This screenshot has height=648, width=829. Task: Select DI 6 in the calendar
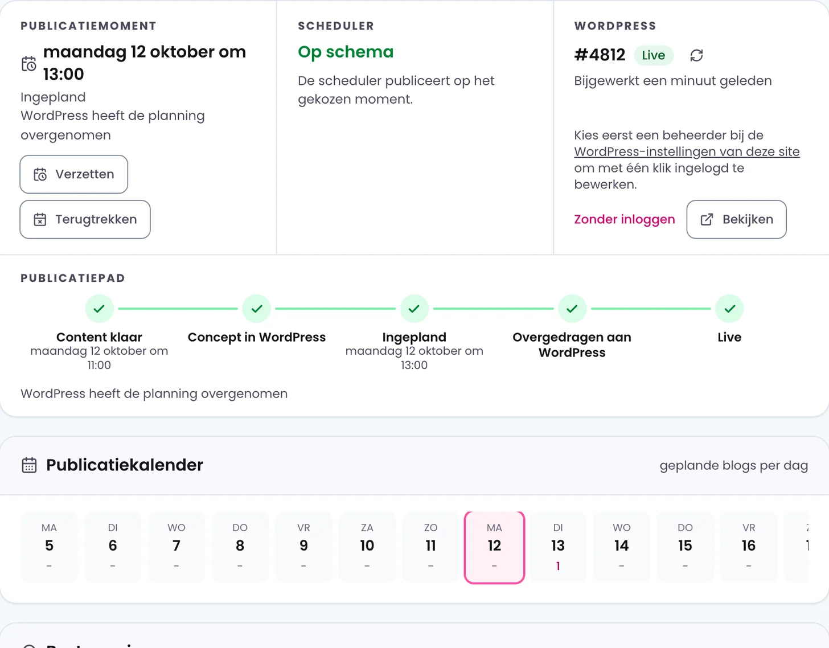113,547
